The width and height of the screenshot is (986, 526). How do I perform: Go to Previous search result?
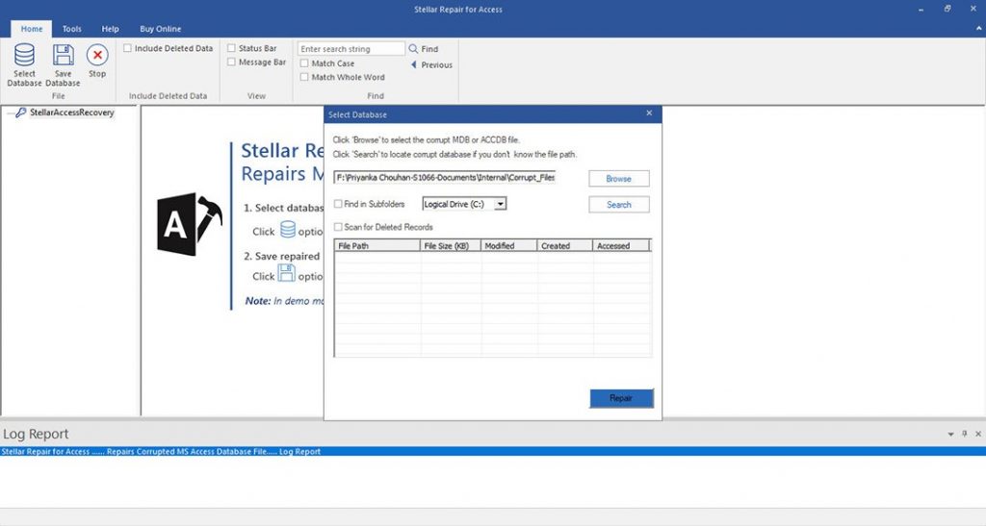431,64
